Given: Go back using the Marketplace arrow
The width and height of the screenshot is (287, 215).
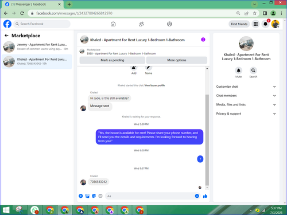Looking at the screenshot, I should [x=6, y=36].
